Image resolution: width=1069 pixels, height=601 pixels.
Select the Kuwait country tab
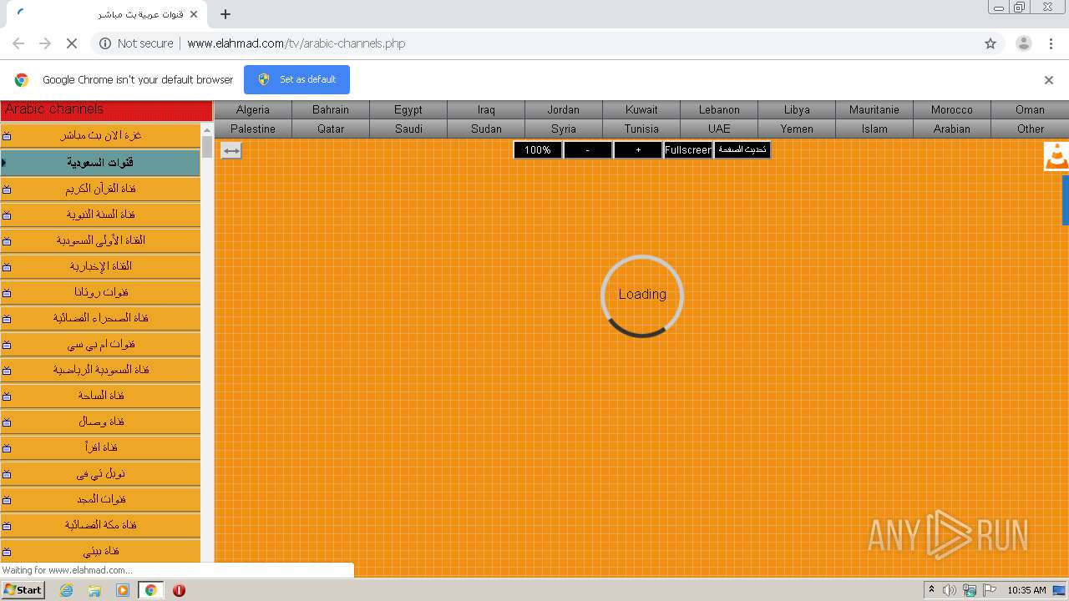(x=641, y=109)
